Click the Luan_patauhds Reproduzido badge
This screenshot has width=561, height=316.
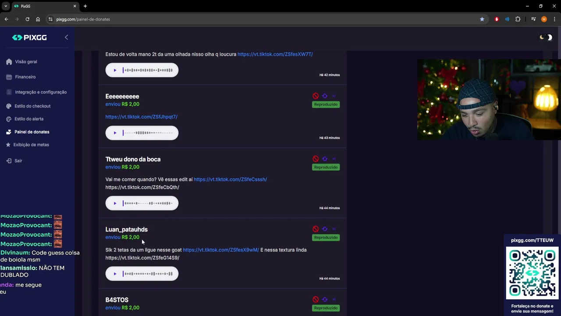pos(326,237)
